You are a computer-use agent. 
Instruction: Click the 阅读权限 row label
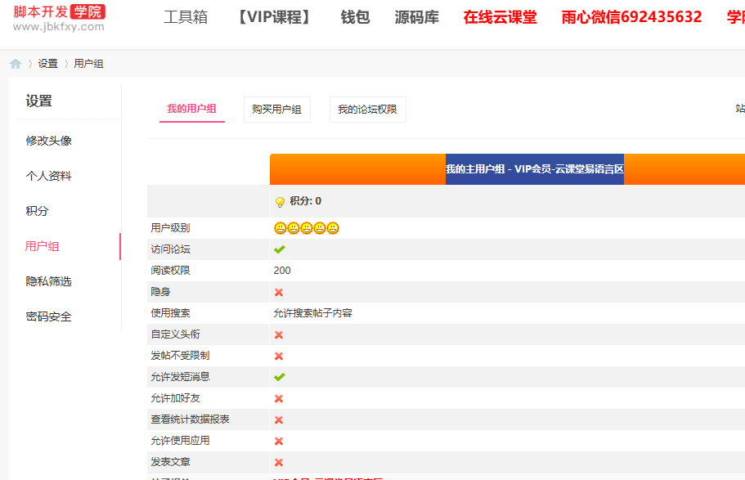point(171,271)
